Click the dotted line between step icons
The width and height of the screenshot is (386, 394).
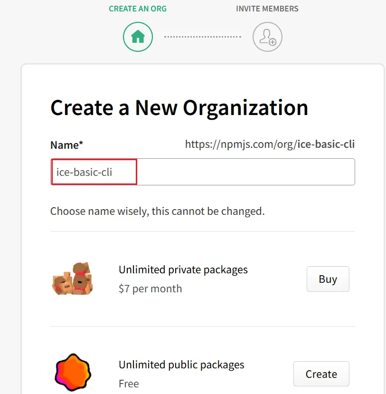pyautogui.click(x=203, y=37)
